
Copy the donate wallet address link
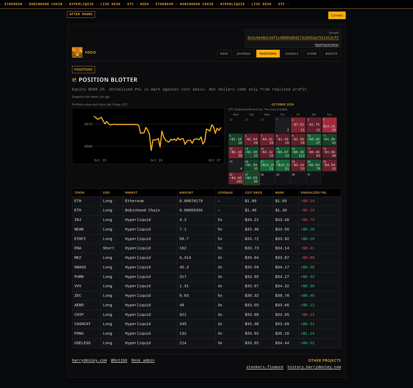(293, 38)
